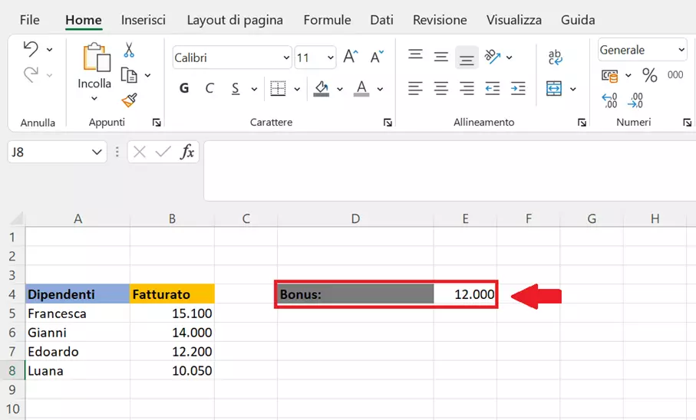Image resolution: width=696 pixels, height=420 pixels.
Task: Switch to the Visualizza tab
Action: (x=514, y=20)
